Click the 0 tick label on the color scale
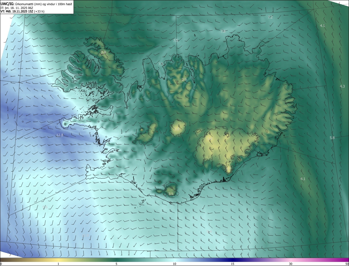The width and height of the screenshot is (349, 266). pyautogui.click(x=1, y=264)
